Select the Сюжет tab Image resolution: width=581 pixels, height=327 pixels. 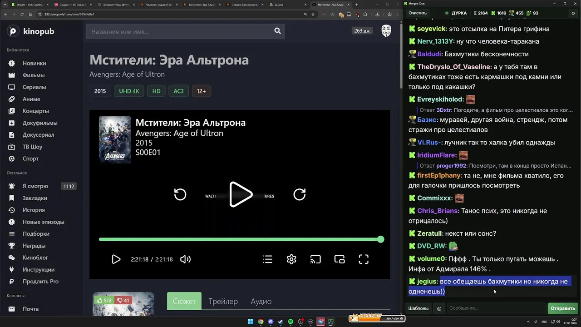click(x=184, y=301)
